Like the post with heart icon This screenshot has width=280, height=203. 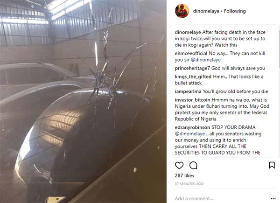click(179, 165)
